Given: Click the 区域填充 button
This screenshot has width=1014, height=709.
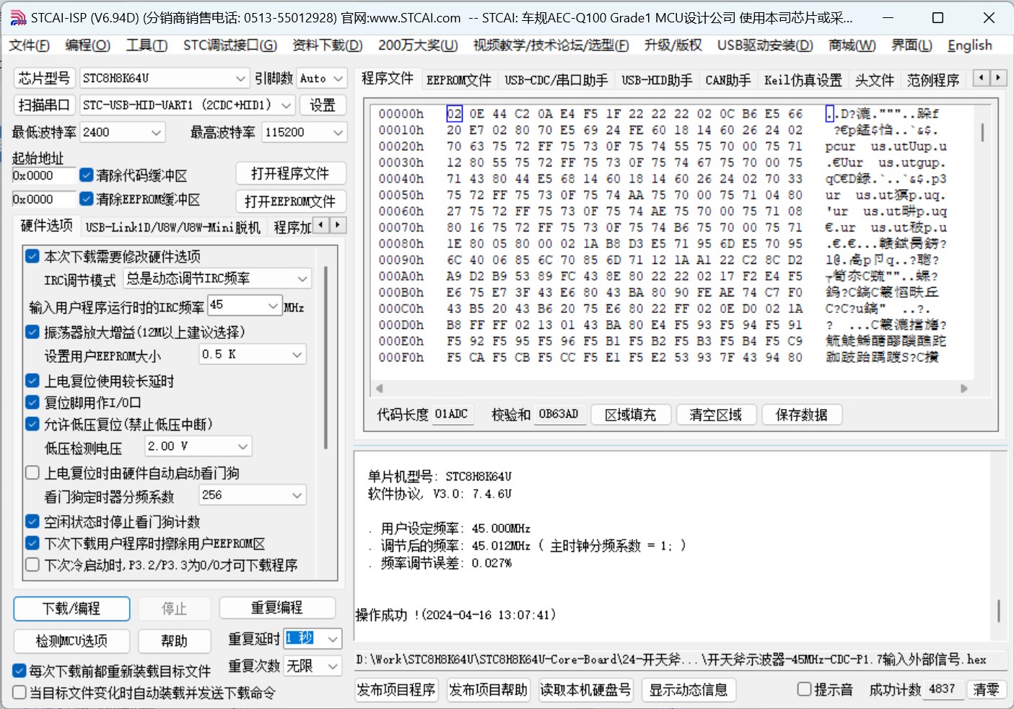Looking at the screenshot, I should coord(631,415).
